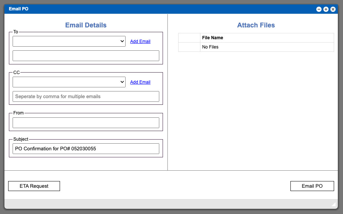
Task: Click the resize grip at dialog corner
Action: 334,204
